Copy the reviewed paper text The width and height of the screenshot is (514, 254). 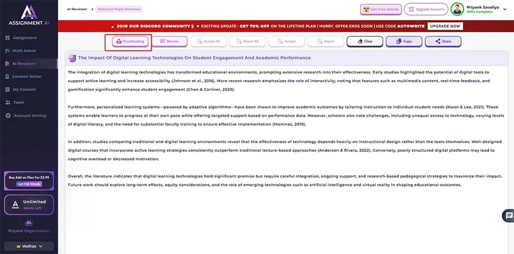pyautogui.click(x=404, y=42)
